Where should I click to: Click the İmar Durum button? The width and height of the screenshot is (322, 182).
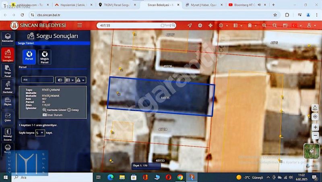coord(52,115)
